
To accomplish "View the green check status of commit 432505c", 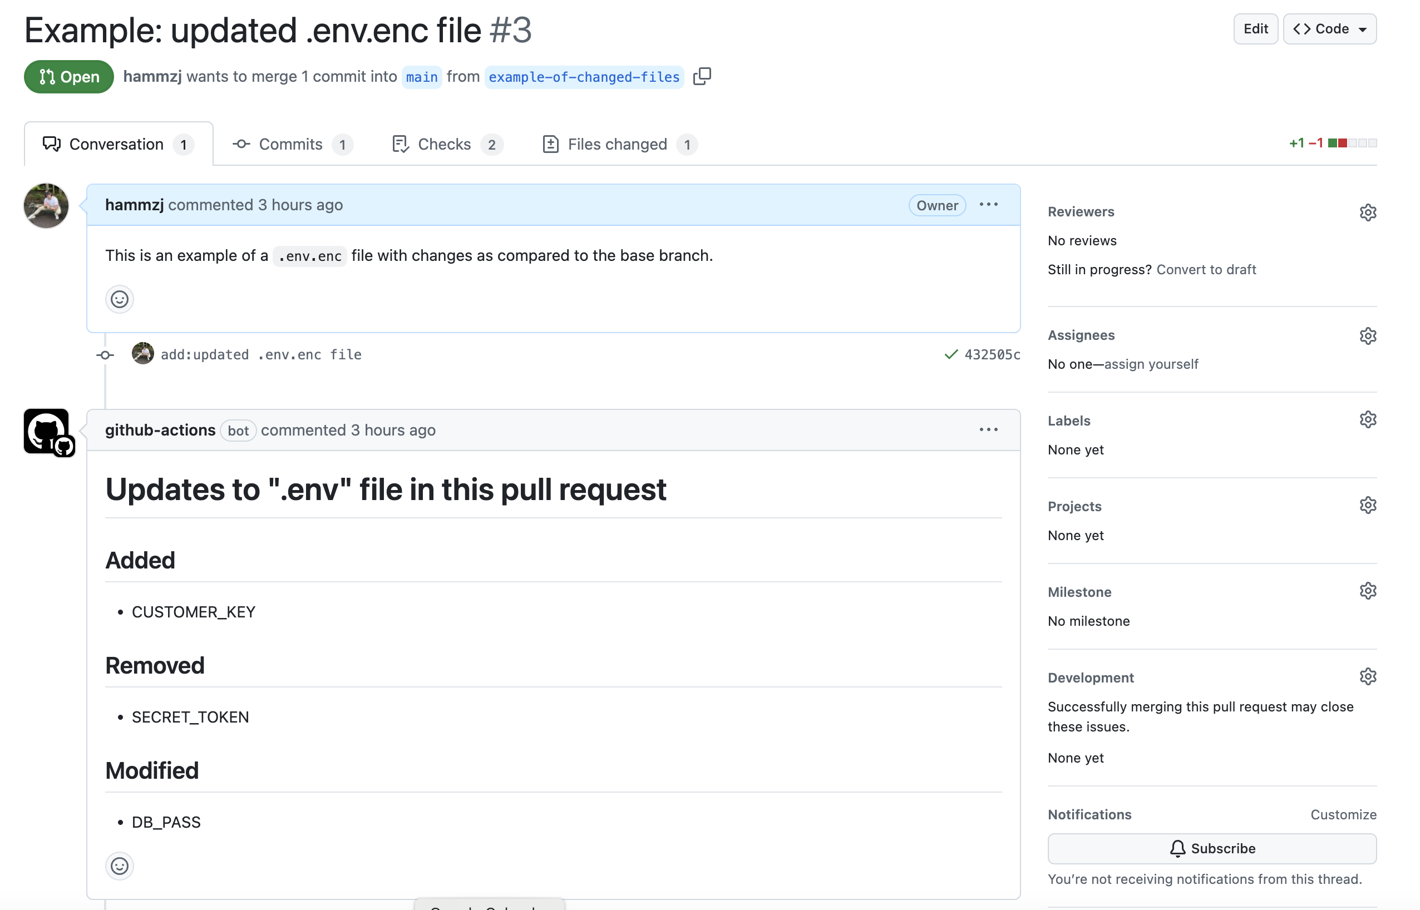I will coord(951,354).
